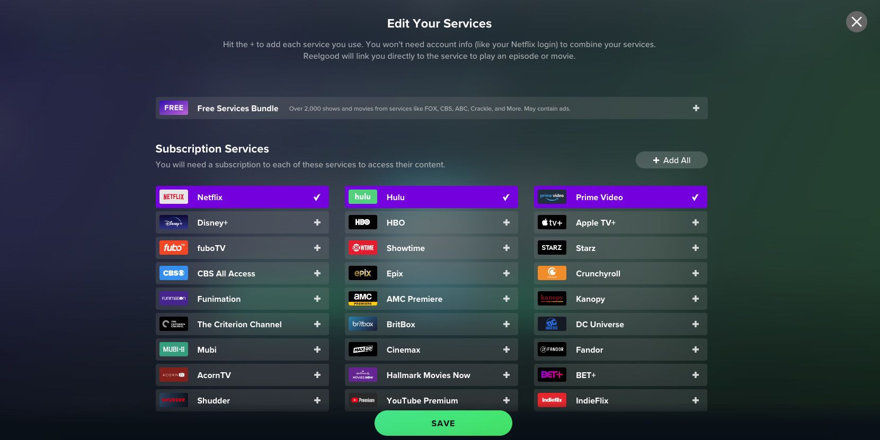Click the Criterion Channel logo icon

174,324
